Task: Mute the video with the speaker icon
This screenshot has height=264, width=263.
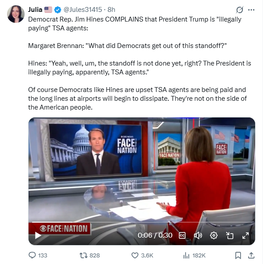Action: 198,235
